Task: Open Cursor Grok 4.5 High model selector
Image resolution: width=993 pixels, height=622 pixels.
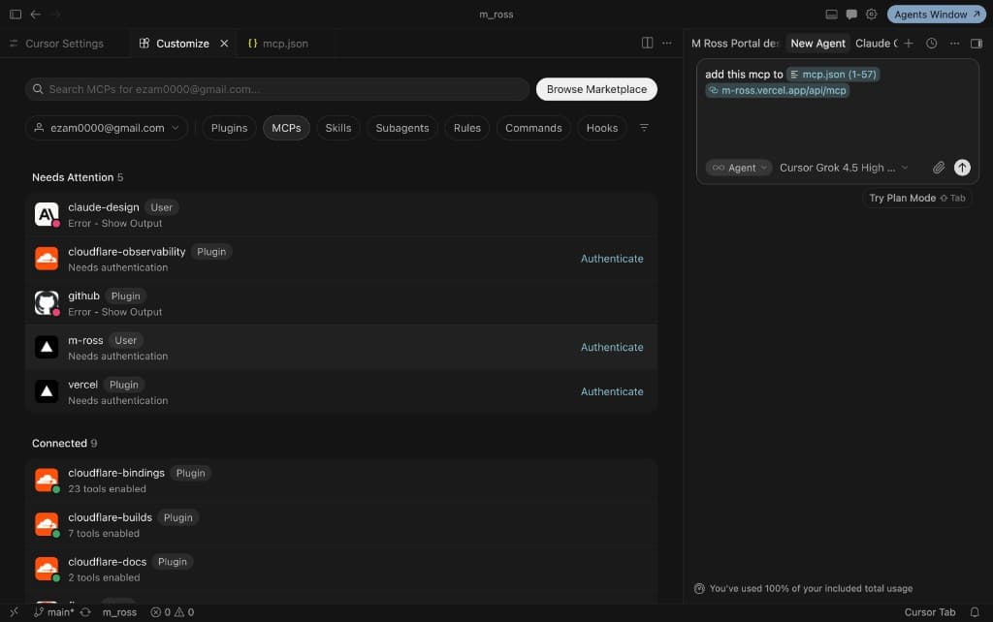Action: coord(844,168)
